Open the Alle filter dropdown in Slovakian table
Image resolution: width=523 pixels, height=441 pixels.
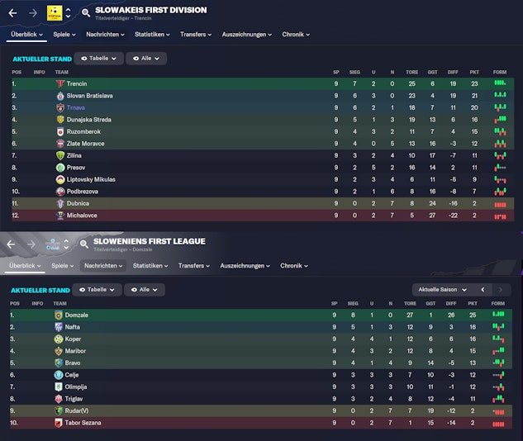pos(149,59)
